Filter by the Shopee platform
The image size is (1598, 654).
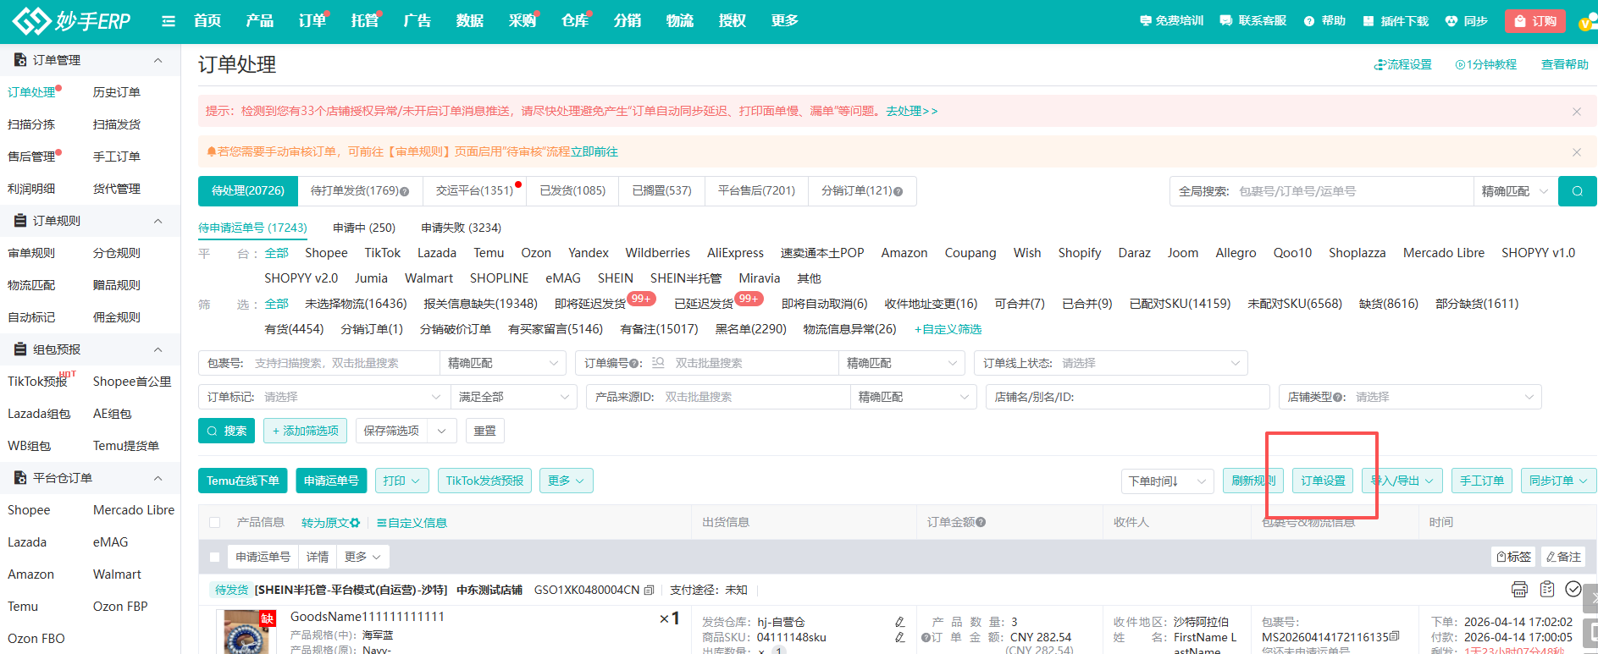326,253
